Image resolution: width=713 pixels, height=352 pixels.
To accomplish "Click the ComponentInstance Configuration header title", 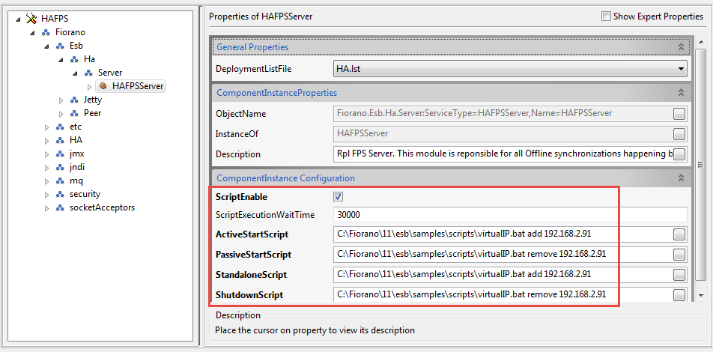I will [x=285, y=178].
